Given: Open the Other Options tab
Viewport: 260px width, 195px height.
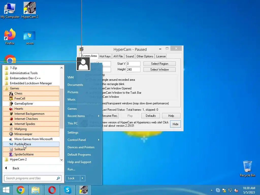Looking at the screenshot, I should tap(145, 56).
